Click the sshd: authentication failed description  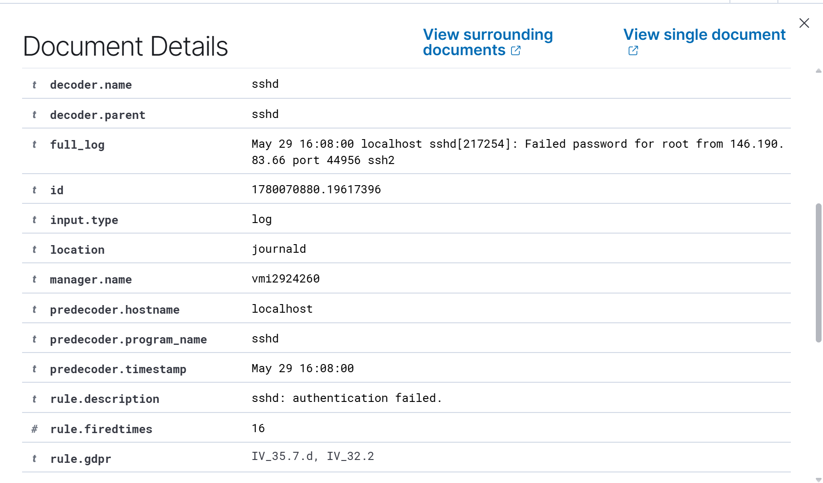[346, 398]
